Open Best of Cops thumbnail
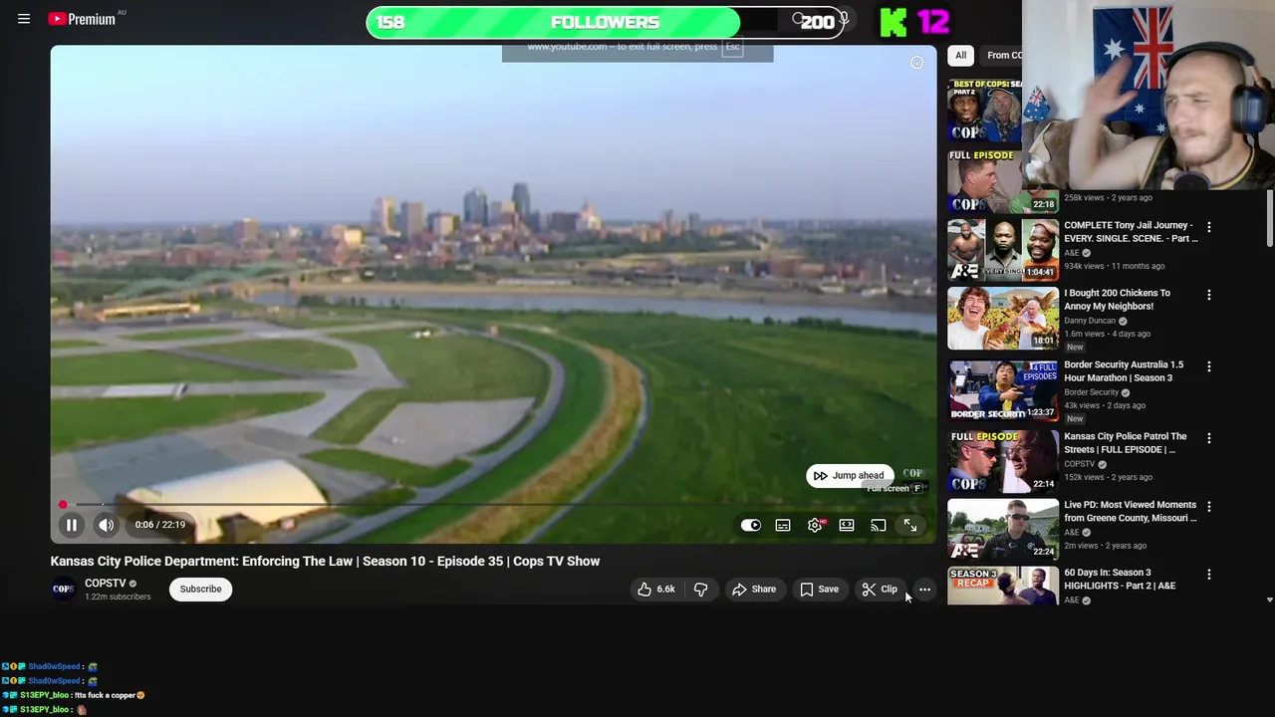Screen dimensions: 1275x717 (985, 110)
